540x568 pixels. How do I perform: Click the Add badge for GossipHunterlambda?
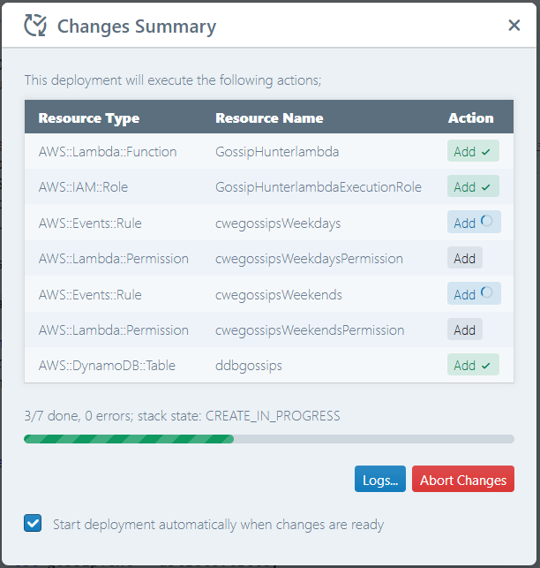pyautogui.click(x=473, y=151)
